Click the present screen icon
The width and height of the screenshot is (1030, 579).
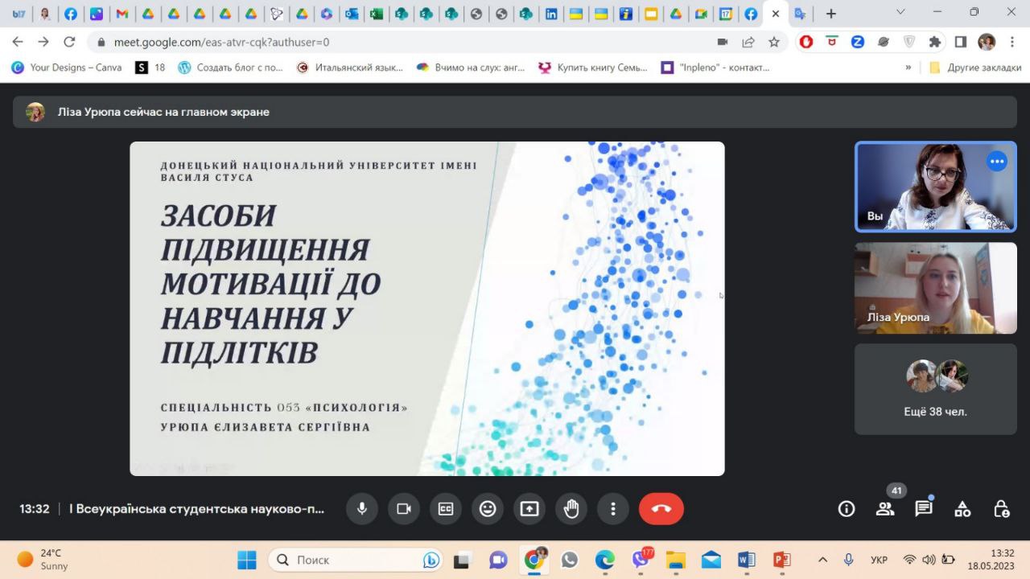[x=529, y=509]
